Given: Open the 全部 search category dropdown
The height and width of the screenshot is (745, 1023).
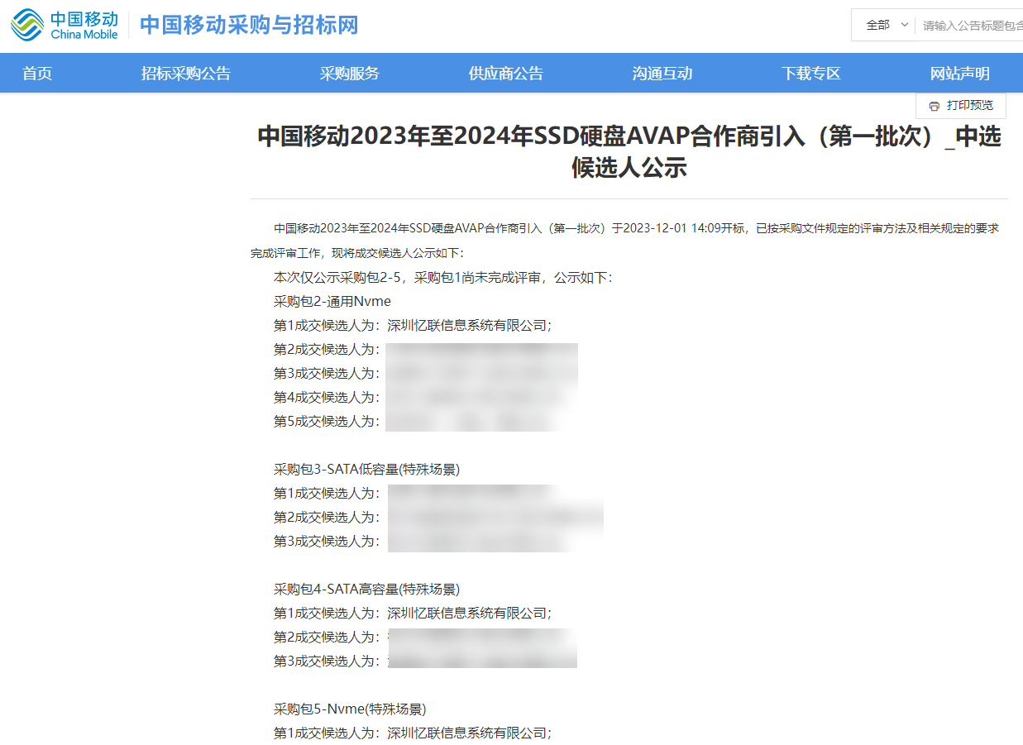Looking at the screenshot, I should [x=881, y=25].
